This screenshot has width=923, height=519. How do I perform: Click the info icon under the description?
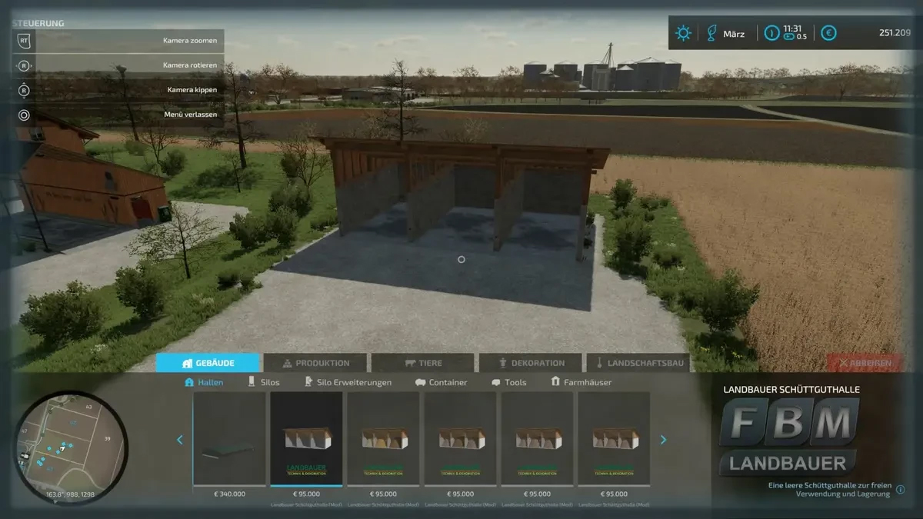pyautogui.click(x=900, y=489)
